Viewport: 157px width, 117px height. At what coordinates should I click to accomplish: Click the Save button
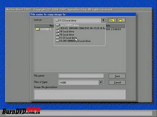(x=117, y=76)
